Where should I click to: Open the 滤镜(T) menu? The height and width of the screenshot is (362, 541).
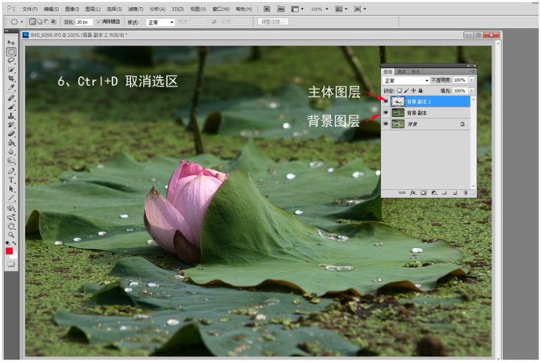click(136, 9)
